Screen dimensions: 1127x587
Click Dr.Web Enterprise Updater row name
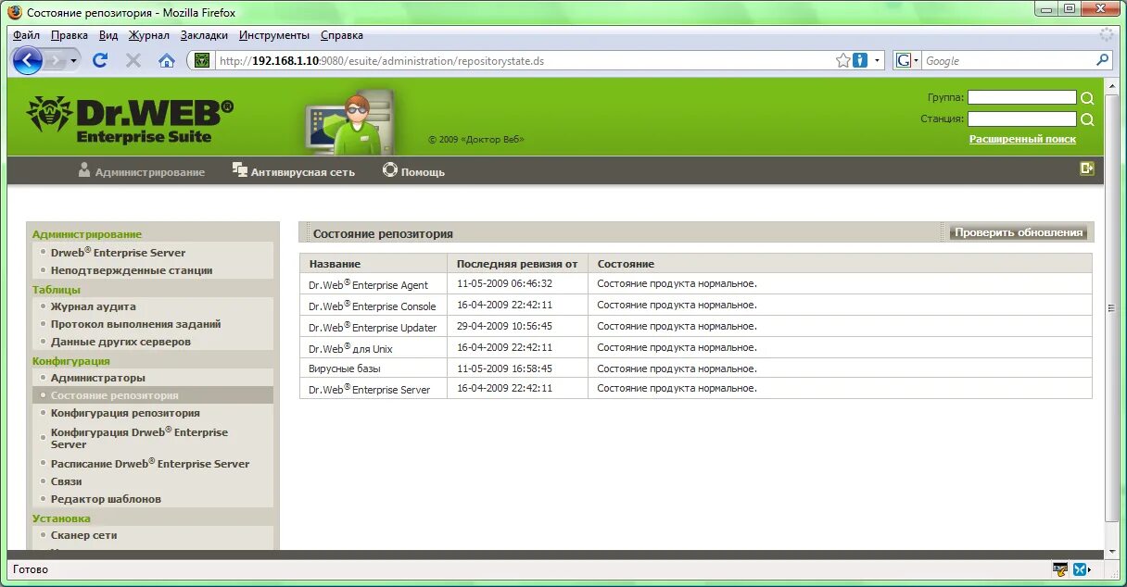[373, 327]
